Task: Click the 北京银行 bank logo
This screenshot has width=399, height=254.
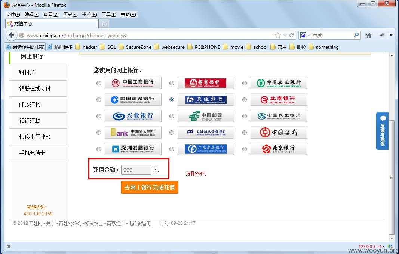Action: pos(278,99)
